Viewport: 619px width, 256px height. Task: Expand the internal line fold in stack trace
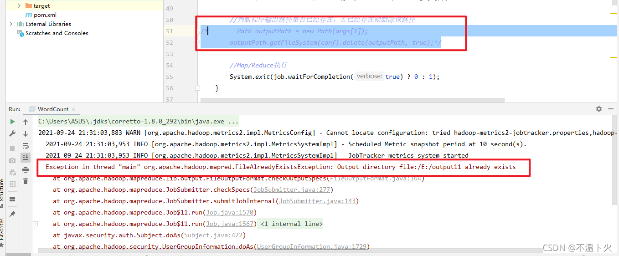coord(35,224)
